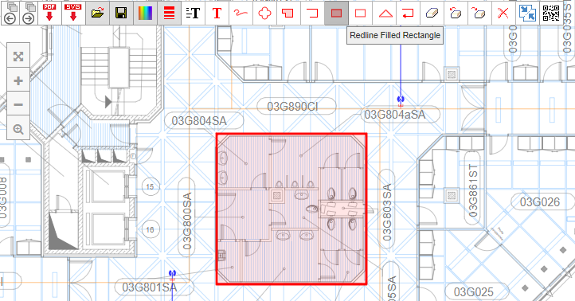Select the outline rectangle redline tool

pos(360,13)
